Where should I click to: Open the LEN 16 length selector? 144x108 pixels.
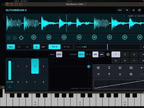(x=109, y=68)
